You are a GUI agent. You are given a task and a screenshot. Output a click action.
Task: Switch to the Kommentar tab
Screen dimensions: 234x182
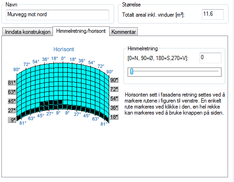pyautogui.click(x=123, y=32)
